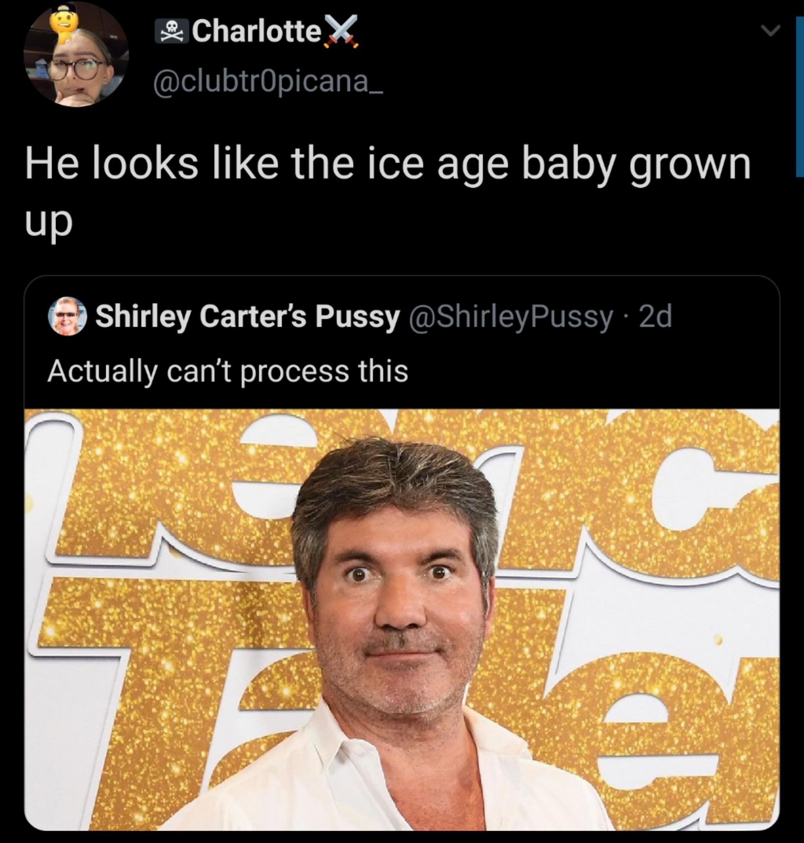
Task: Open the "Actually can't process this" quoted text
Action: pos(228,371)
